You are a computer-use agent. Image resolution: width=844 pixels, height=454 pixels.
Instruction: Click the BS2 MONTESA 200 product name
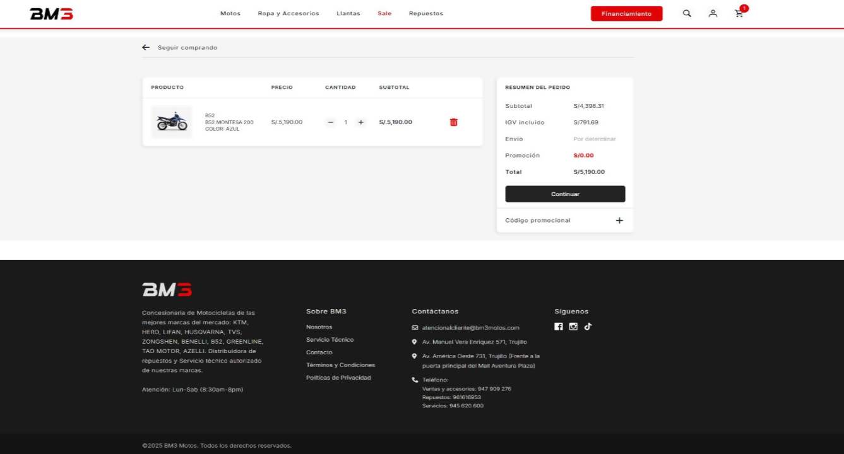point(229,122)
